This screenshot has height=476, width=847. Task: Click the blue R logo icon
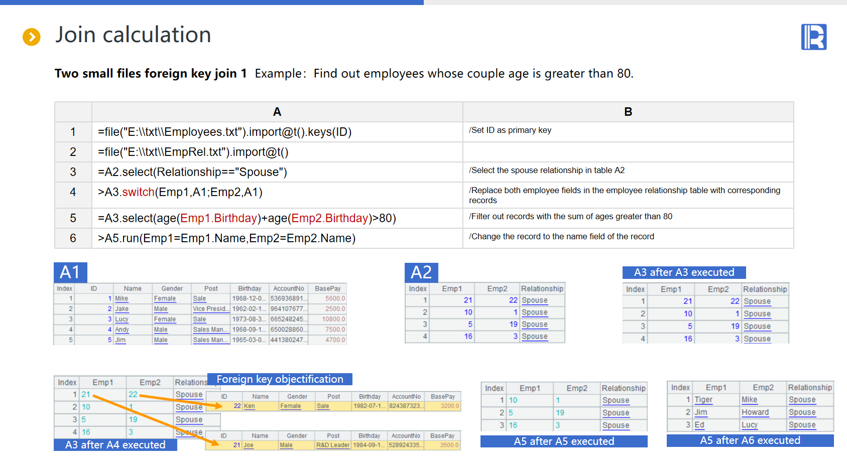tap(813, 37)
